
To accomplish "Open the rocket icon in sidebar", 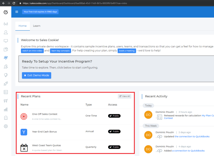I will pos(6,84).
